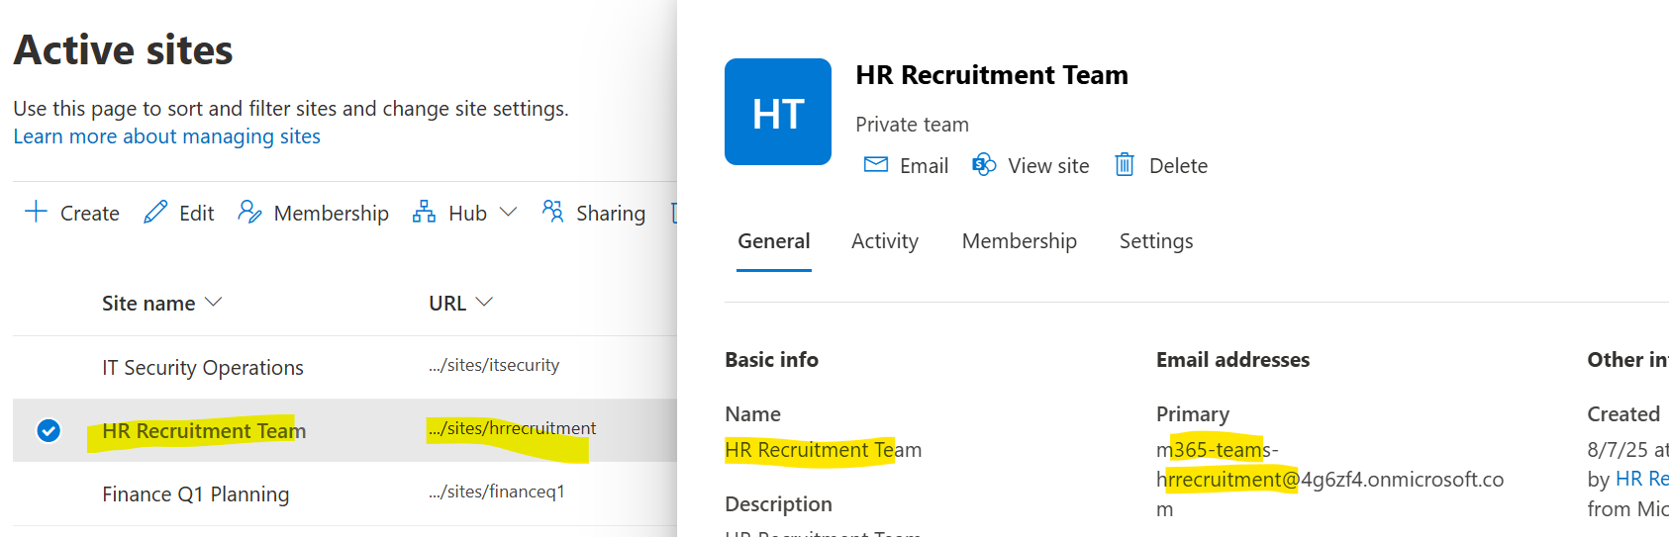
Task: Open Learn more about managing sites link
Action: 166,136
